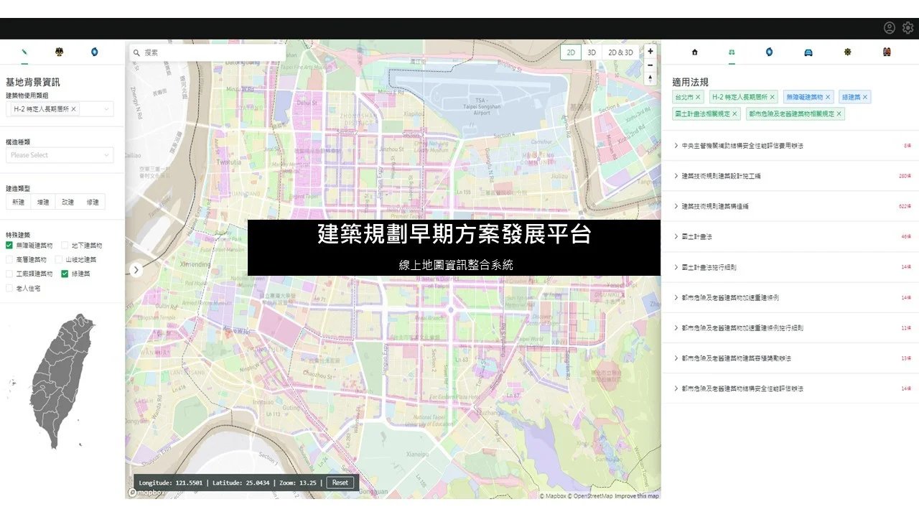Uncheck the 綠建築 checkbox
The width and height of the screenshot is (919, 517).
[x=64, y=273]
